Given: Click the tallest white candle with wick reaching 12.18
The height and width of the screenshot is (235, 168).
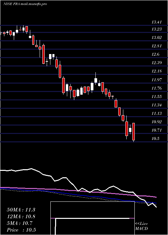Looking at the screenshot, I should click(96, 79).
